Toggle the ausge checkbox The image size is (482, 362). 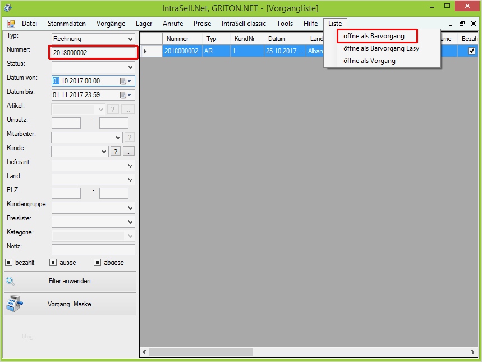53,263
